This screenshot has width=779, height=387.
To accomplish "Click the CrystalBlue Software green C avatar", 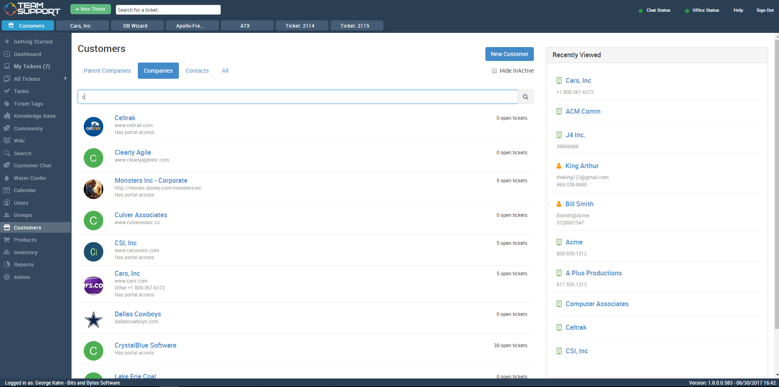I will (x=94, y=351).
